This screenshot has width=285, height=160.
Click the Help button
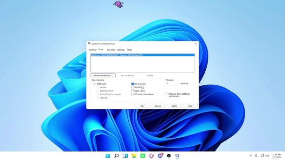click(x=190, y=106)
